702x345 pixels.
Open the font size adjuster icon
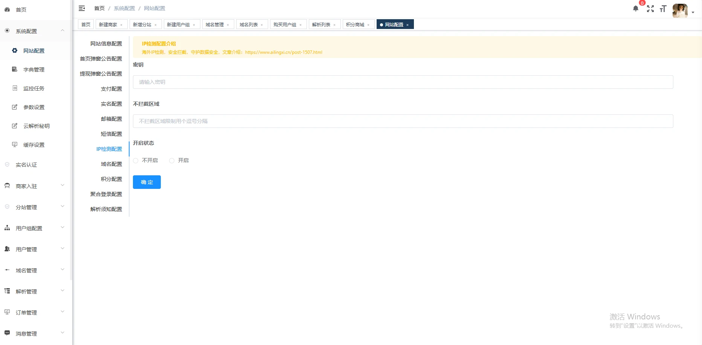[x=663, y=9]
